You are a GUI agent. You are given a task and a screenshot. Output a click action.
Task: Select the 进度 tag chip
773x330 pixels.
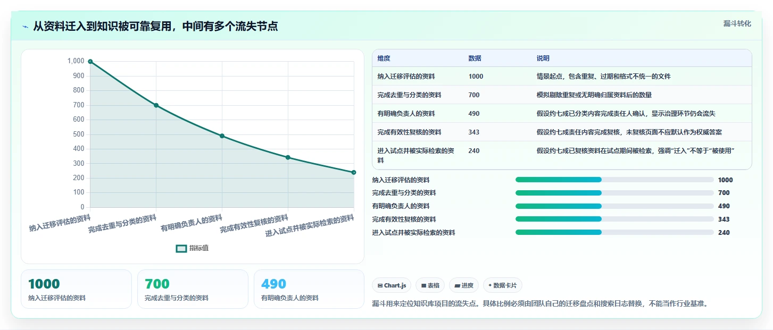pos(464,285)
